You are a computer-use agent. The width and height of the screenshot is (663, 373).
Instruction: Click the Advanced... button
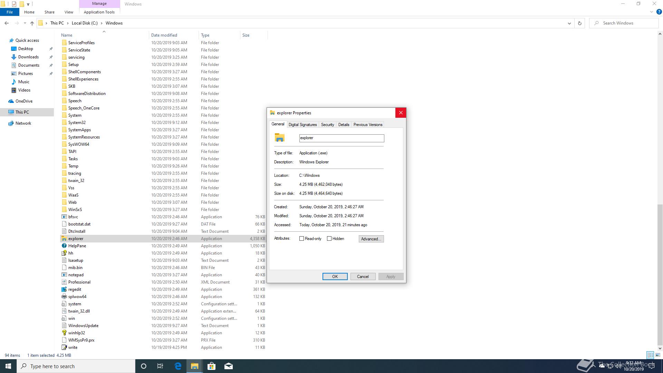point(371,239)
